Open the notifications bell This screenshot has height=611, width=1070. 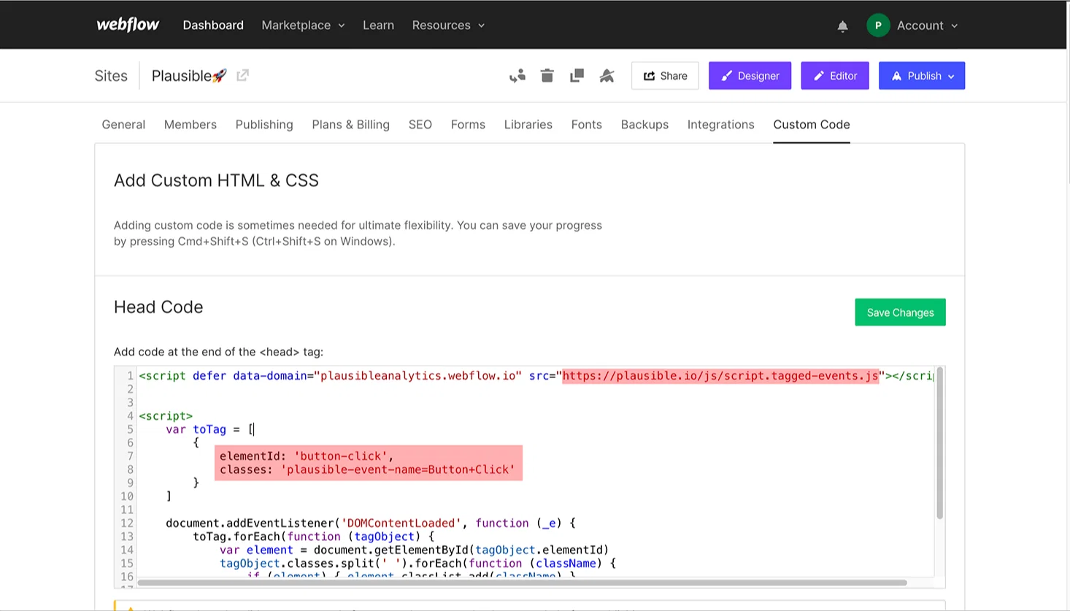tap(842, 26)
